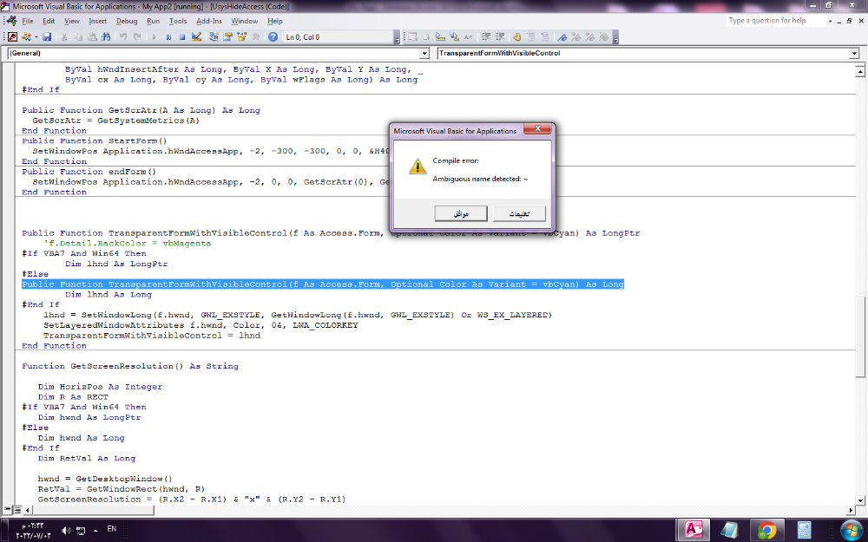Open the Edit menu
Image resolution: width=868 pixels, height=542 pixels.
[49, 21]
